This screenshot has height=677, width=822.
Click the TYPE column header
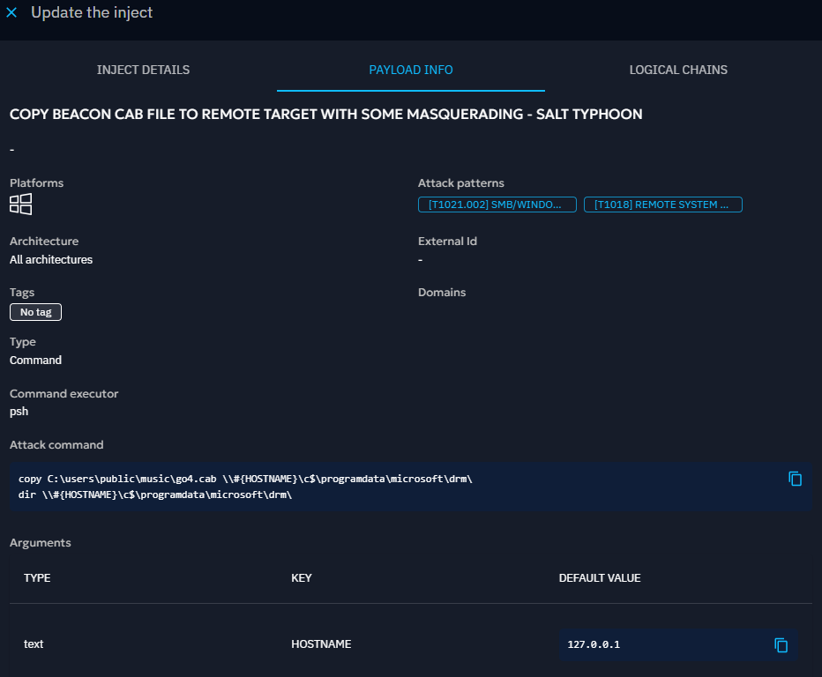37,578
